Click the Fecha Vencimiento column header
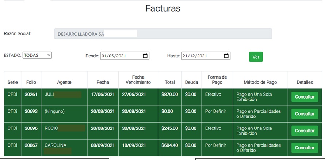Screen dimensions: 325x160 click(138, 80)
